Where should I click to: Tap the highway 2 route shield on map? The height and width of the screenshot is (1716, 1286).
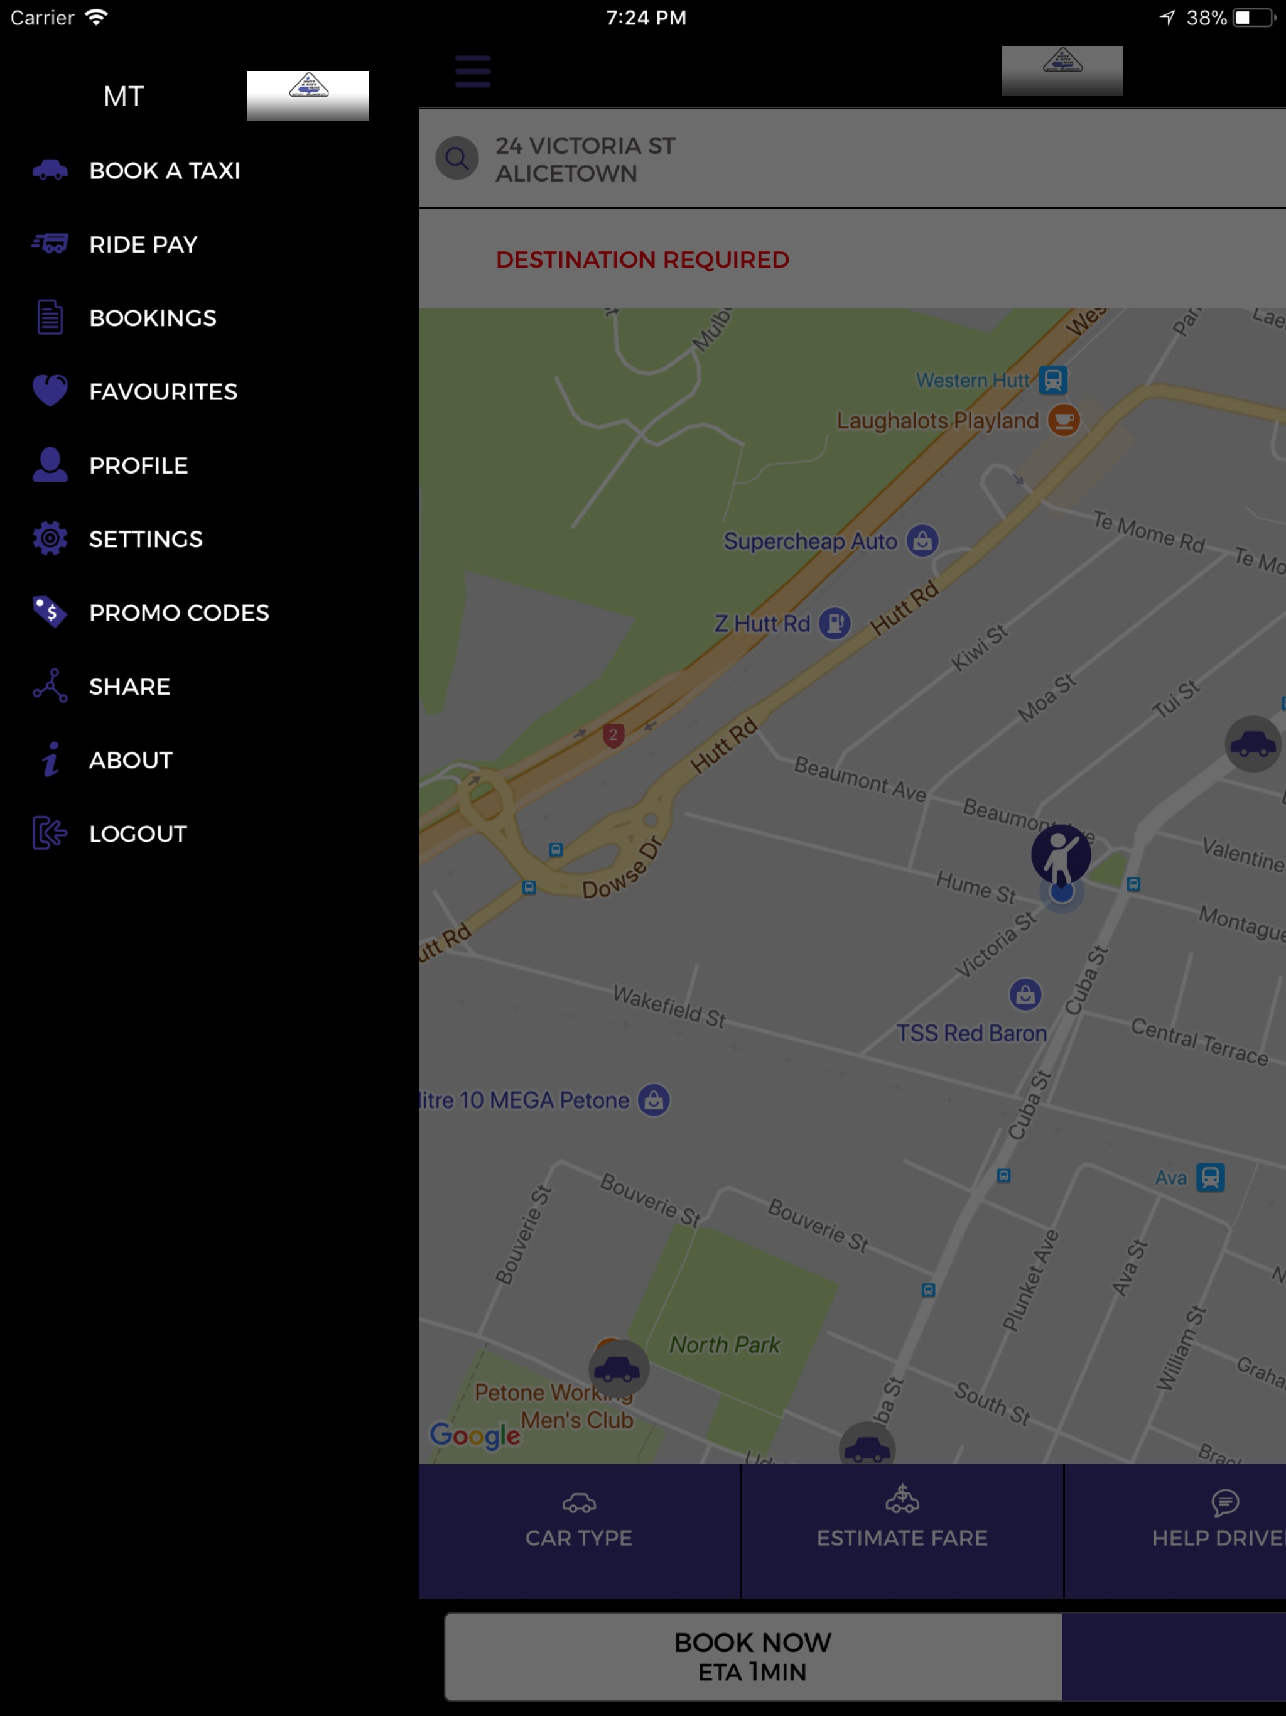point(613,736)
